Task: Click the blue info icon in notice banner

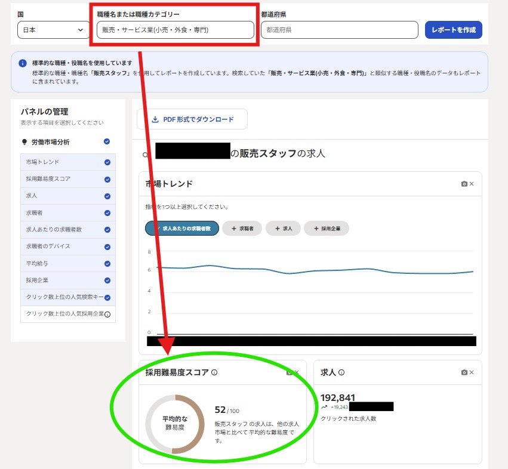Action: tap(23, 63)
